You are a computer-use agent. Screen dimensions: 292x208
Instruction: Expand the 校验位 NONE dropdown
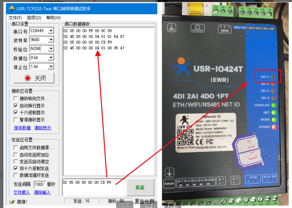tap(51, 48)
